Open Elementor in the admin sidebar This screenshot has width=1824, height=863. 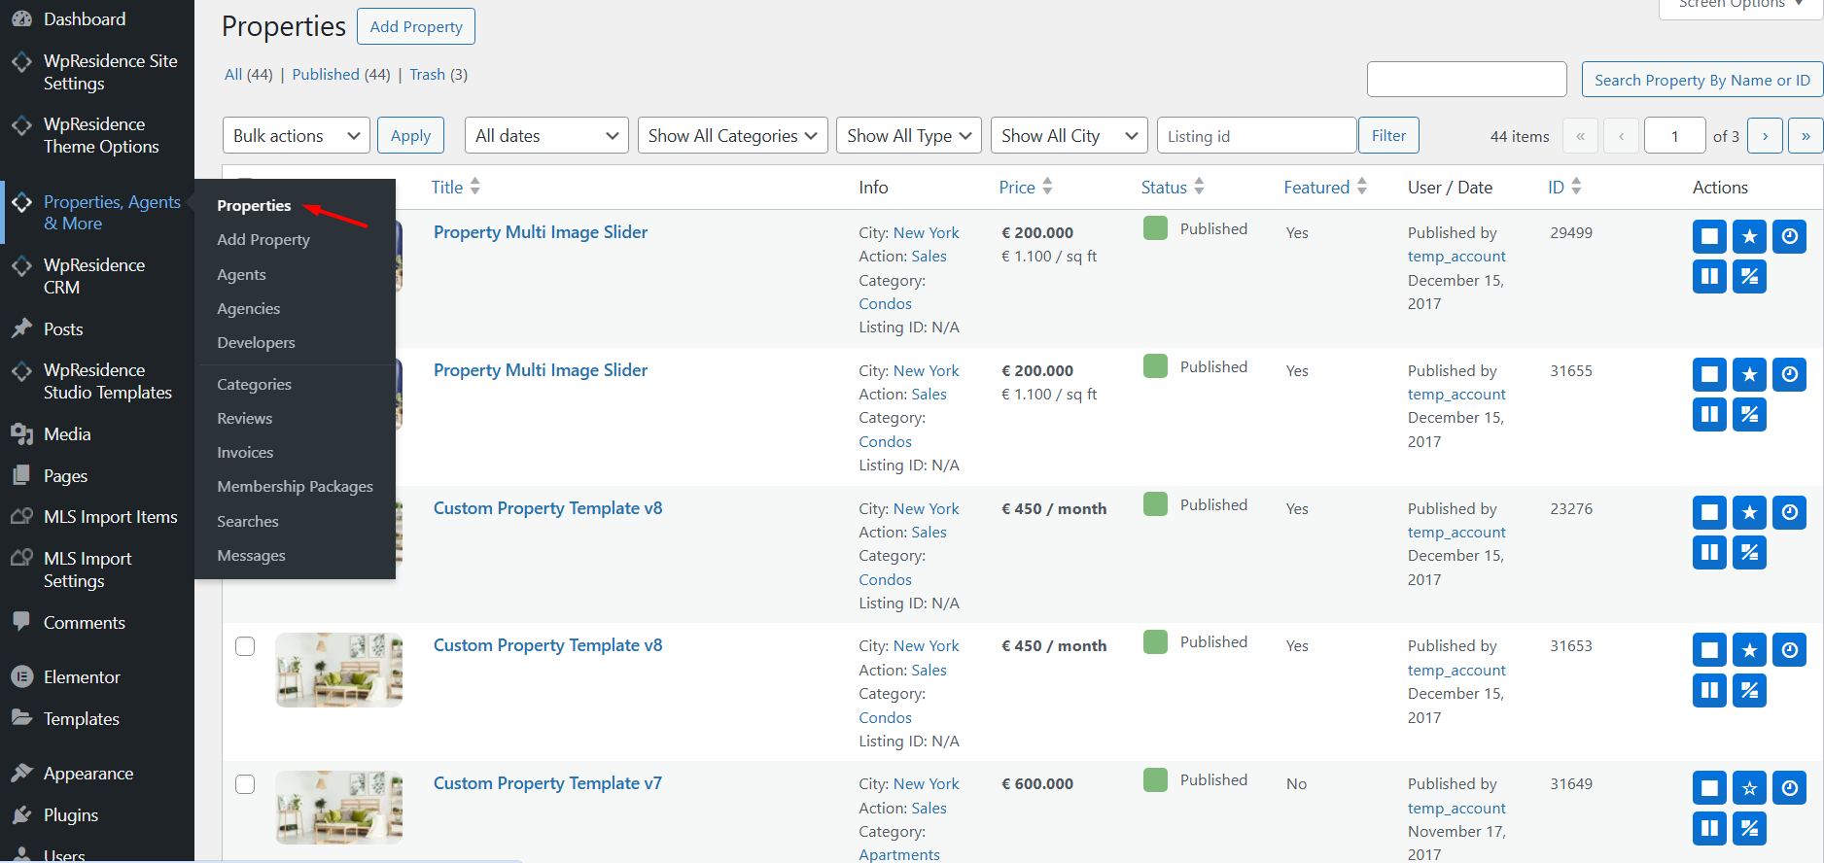(82, 677)
